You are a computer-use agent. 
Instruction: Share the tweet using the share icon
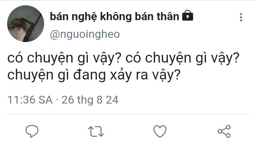tap(224, 131)
